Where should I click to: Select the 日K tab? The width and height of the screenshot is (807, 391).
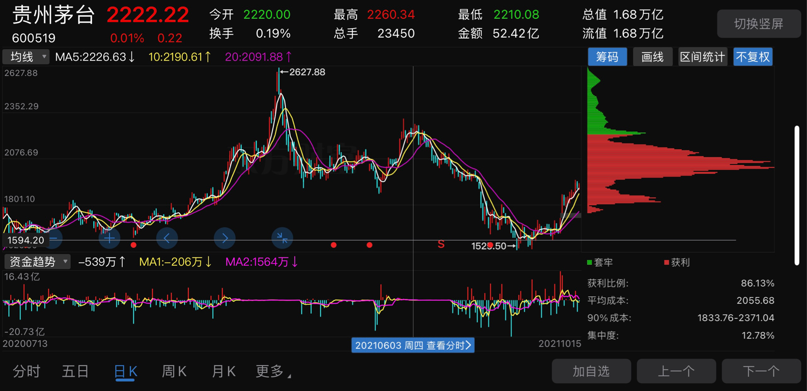(x=125, y=371)
